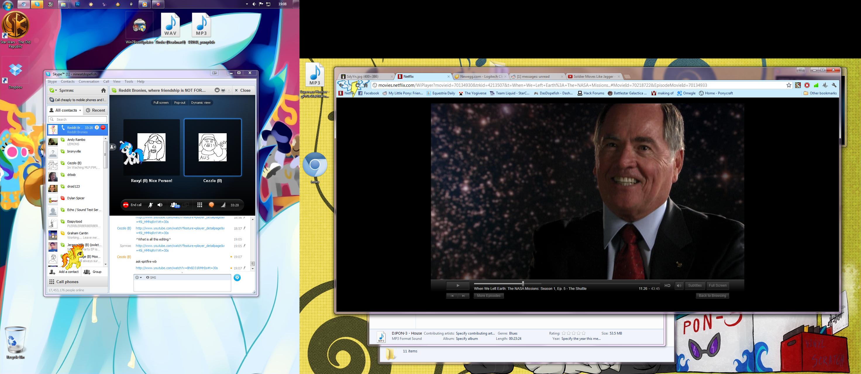The width and height of the screenshot is (861, 374).
Task: Open the Call menu in Skype
Action: click(x=106, y=82)
